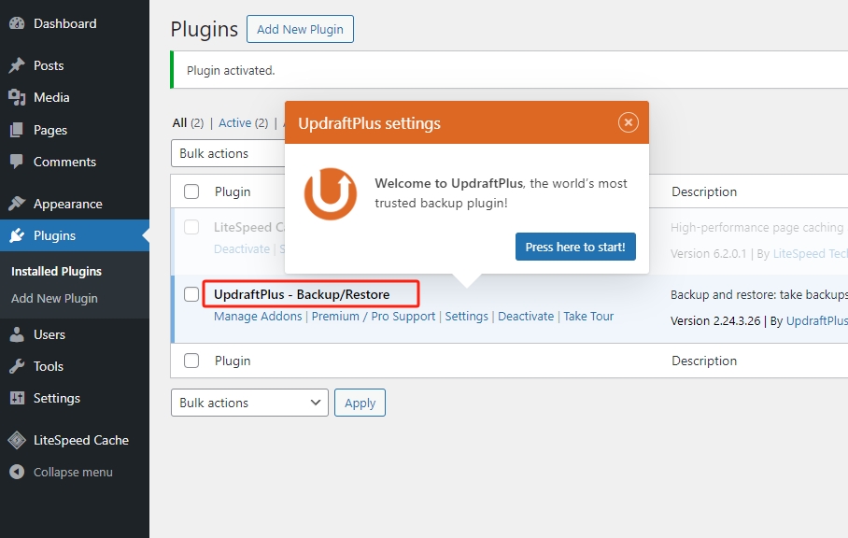Click the Dashboard gauge icon

pyautogui.click(x=17, y=23)
